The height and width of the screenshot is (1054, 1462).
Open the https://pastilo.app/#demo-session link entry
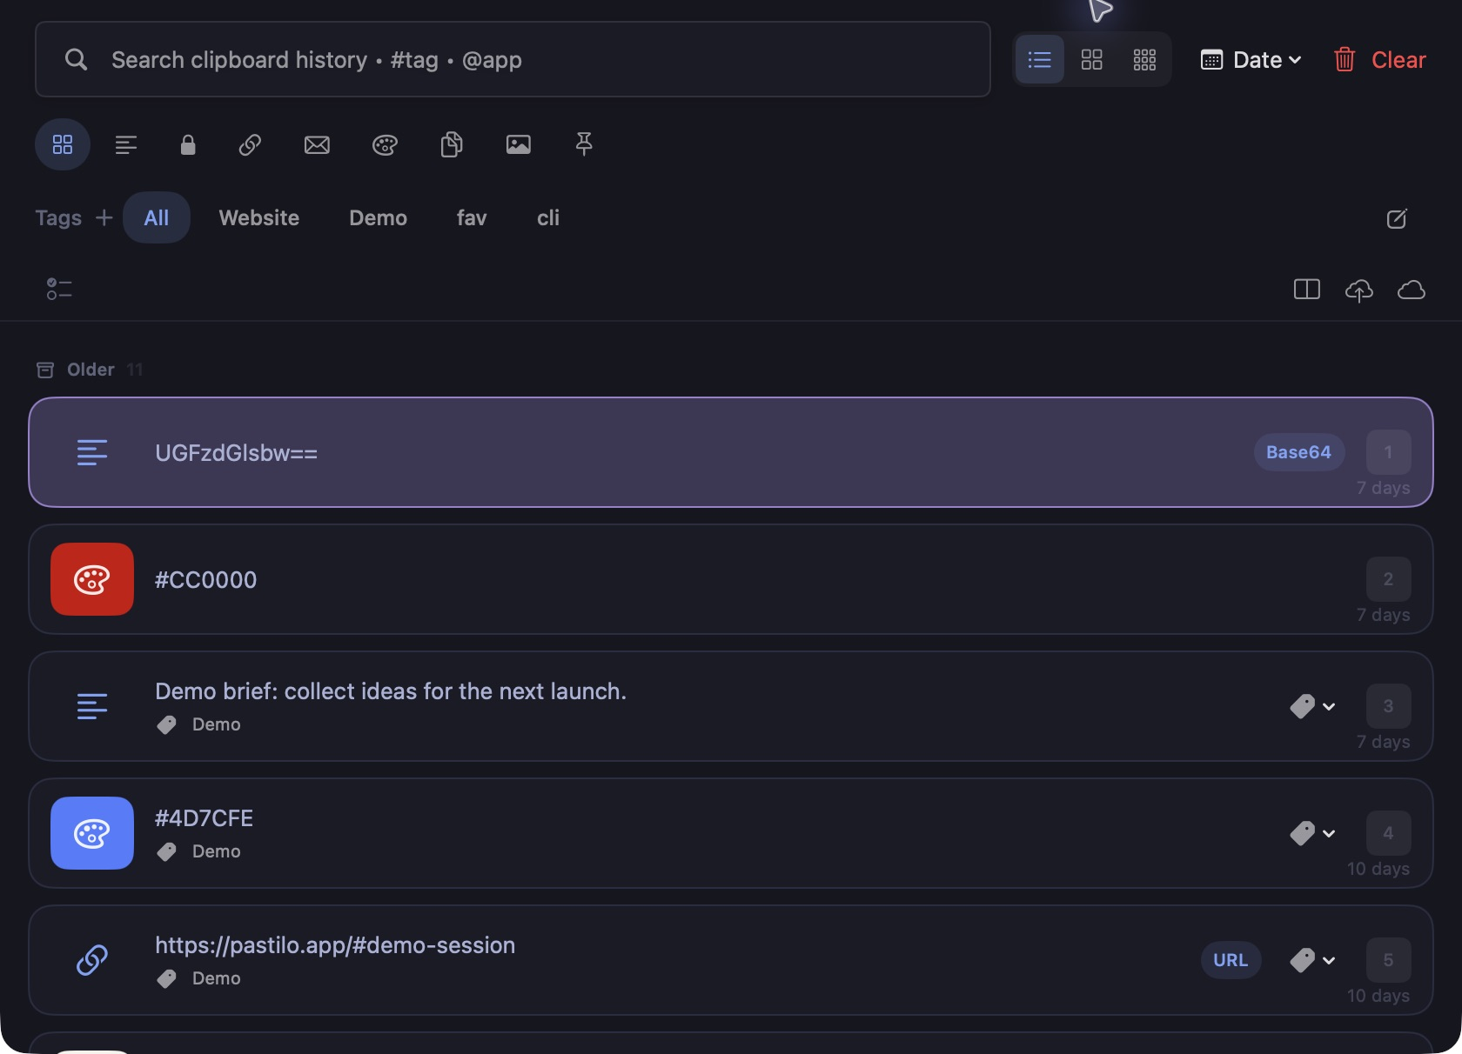[x=731, y=960]
